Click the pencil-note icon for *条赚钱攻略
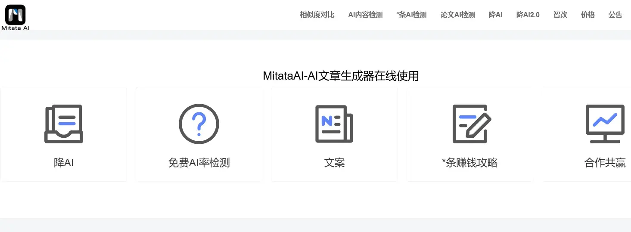Screen dimensions: 631x232 pyautogui.click(x=470, y=124)
